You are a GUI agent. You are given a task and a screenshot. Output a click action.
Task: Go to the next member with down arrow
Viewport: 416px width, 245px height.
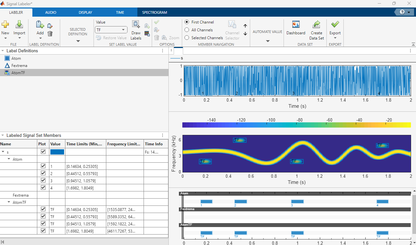pos(245,33)
